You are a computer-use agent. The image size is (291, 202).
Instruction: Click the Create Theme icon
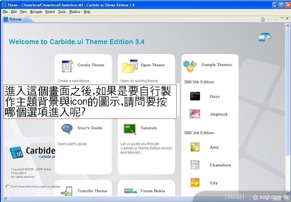coord(68,66)
